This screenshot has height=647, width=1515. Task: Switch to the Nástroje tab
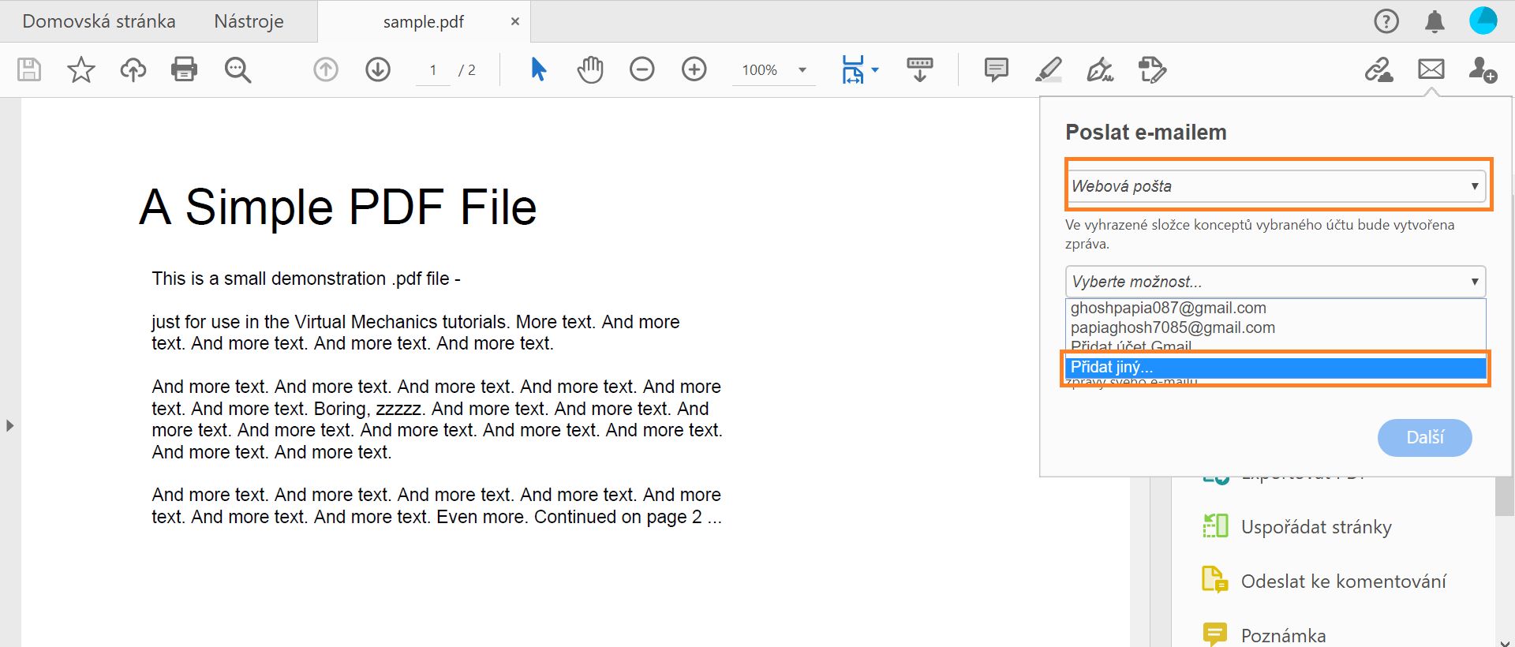click(249, 21)
